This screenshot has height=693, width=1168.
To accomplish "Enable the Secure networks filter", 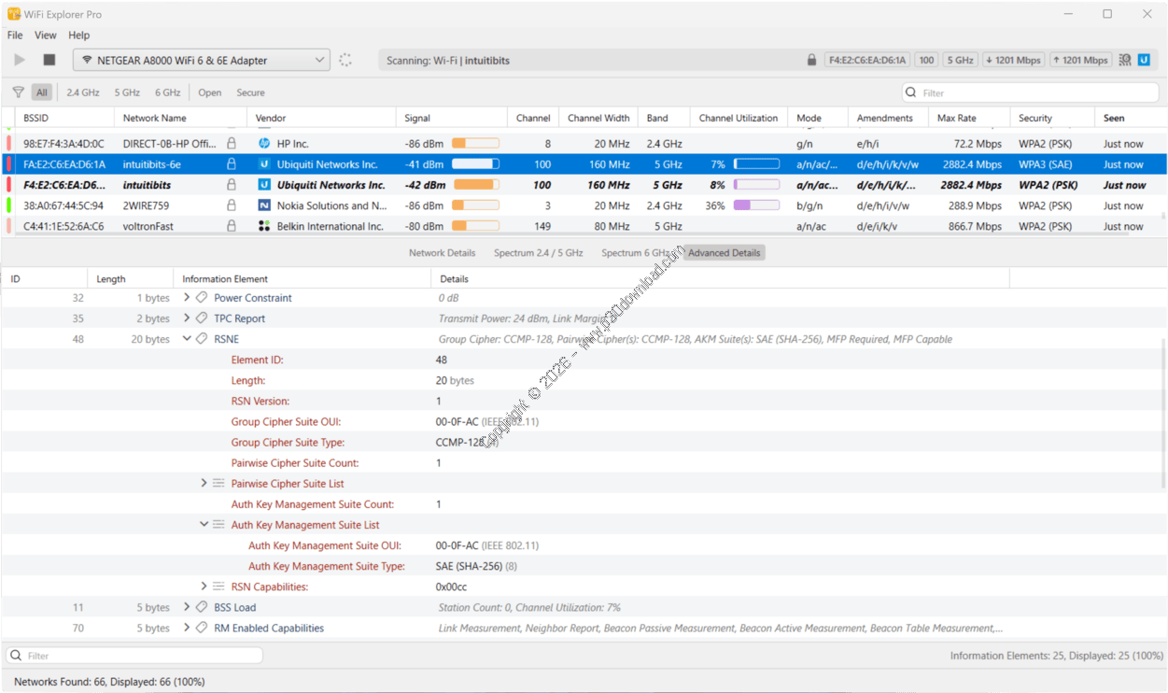I will (x=250, y=92).
